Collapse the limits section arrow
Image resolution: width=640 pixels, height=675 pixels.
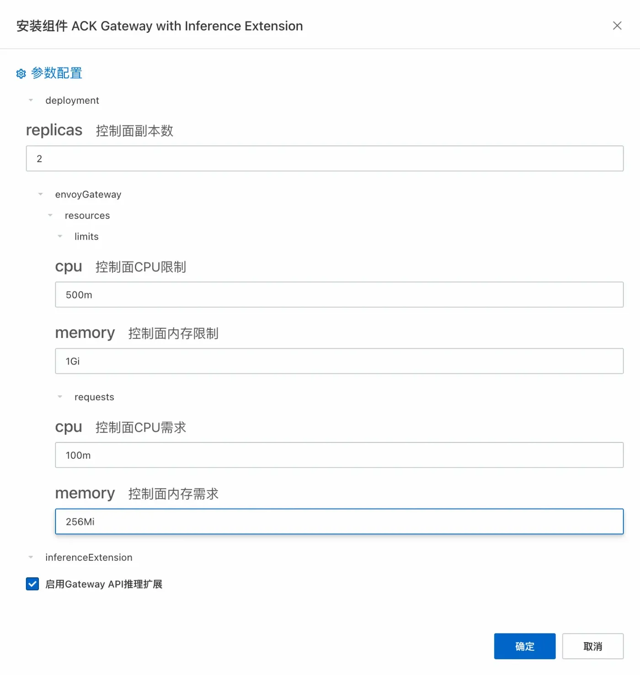tap(60, 236)
